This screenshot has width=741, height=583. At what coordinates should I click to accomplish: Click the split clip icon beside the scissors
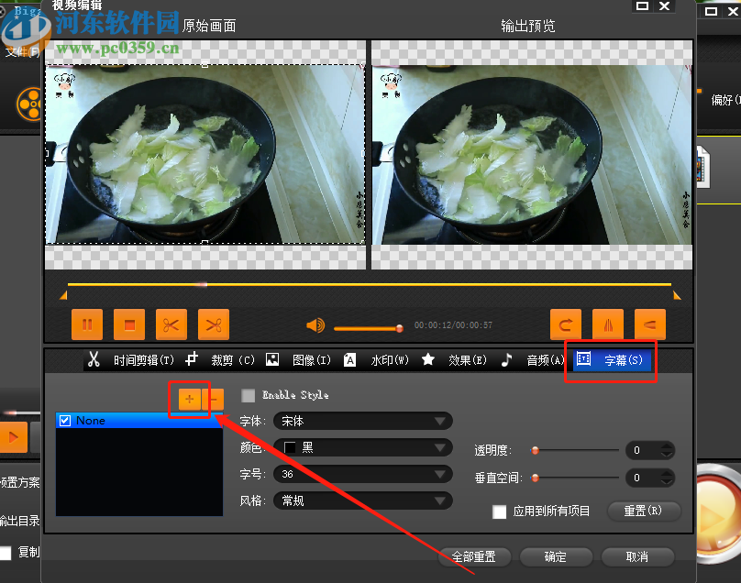coord(214,324)
